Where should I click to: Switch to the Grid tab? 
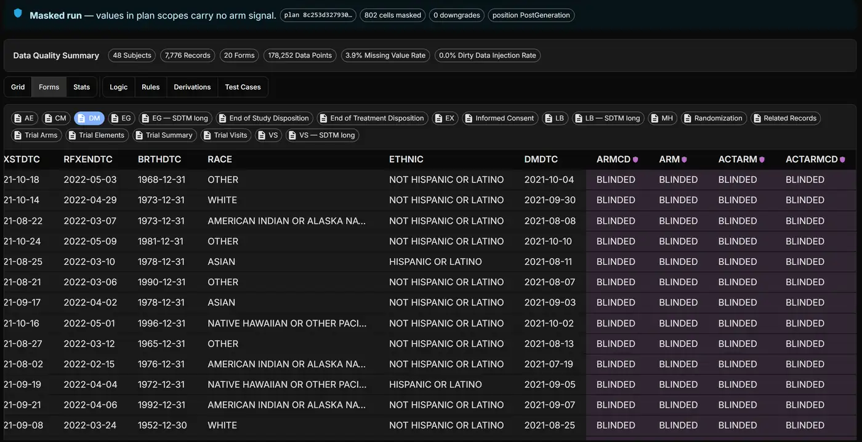[18, 87]
